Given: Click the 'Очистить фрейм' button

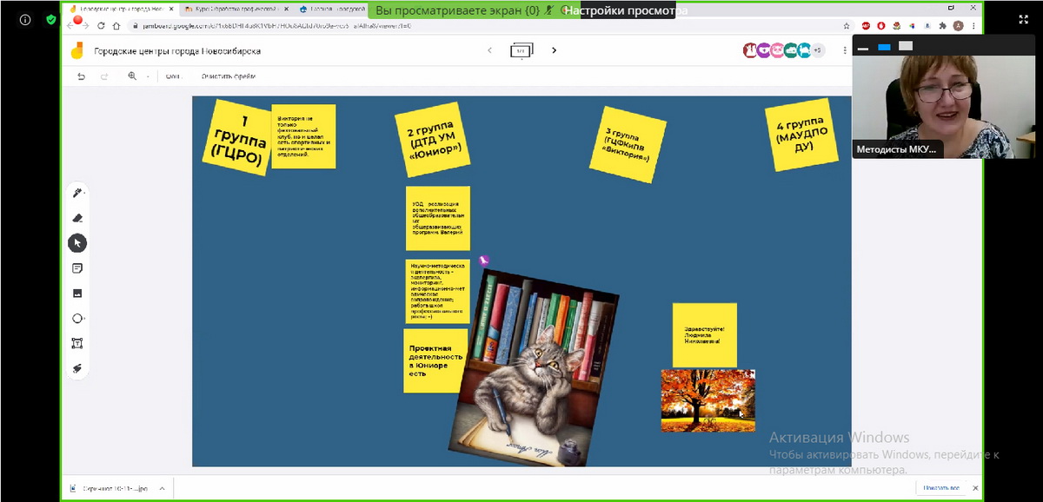Looking at the screenshot, I should [229, 76].
